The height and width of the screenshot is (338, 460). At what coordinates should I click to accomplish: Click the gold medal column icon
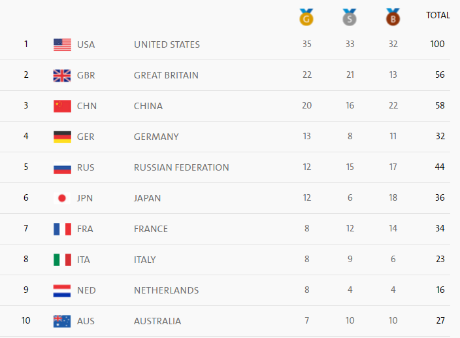[x=306, y=17]
